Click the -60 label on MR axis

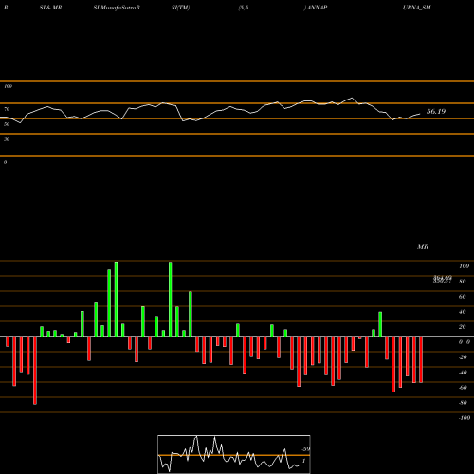point(463,388)
